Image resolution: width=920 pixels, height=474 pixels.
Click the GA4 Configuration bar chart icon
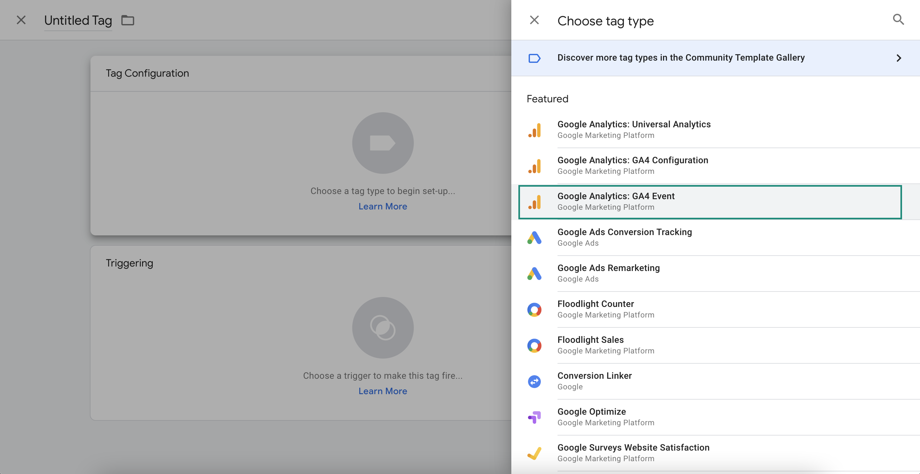click(x=534, y=166)
